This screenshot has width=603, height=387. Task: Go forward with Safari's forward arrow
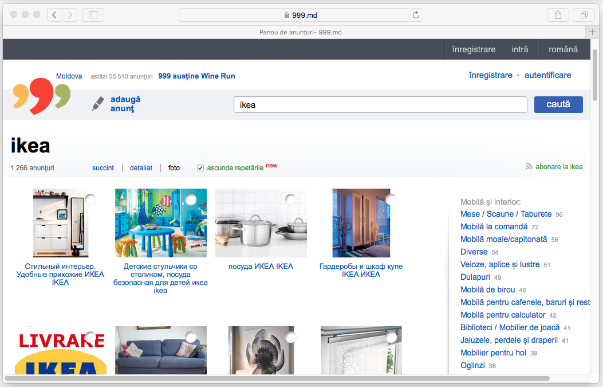pyautogui.click(x=70, y=15)
